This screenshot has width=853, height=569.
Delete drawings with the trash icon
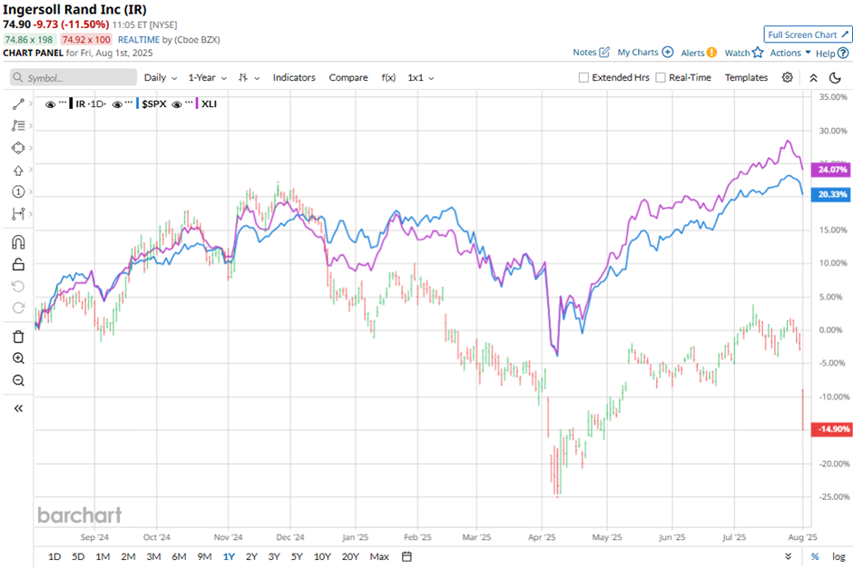coord(18,337)
